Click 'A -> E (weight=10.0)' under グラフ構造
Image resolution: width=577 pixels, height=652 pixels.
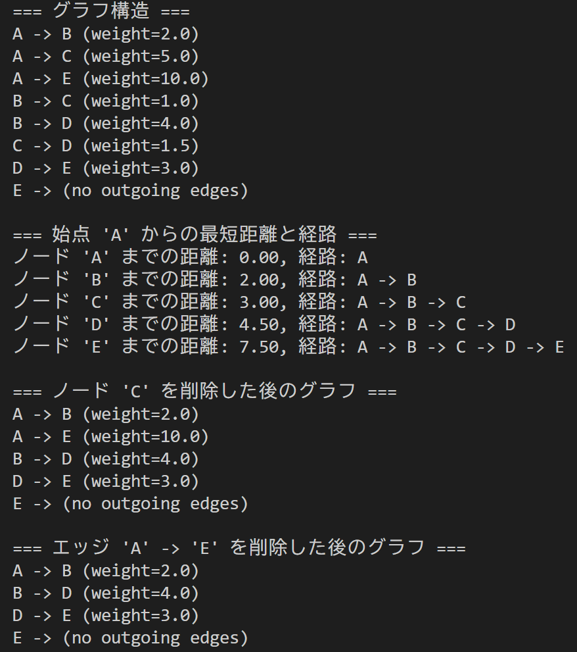click(110, 78)
